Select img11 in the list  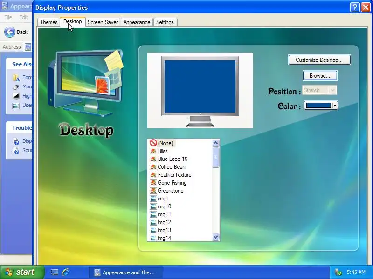165,214
